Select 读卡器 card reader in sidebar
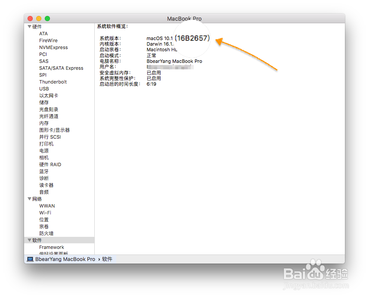Screen dimensions: 369x298 [46, 185]
